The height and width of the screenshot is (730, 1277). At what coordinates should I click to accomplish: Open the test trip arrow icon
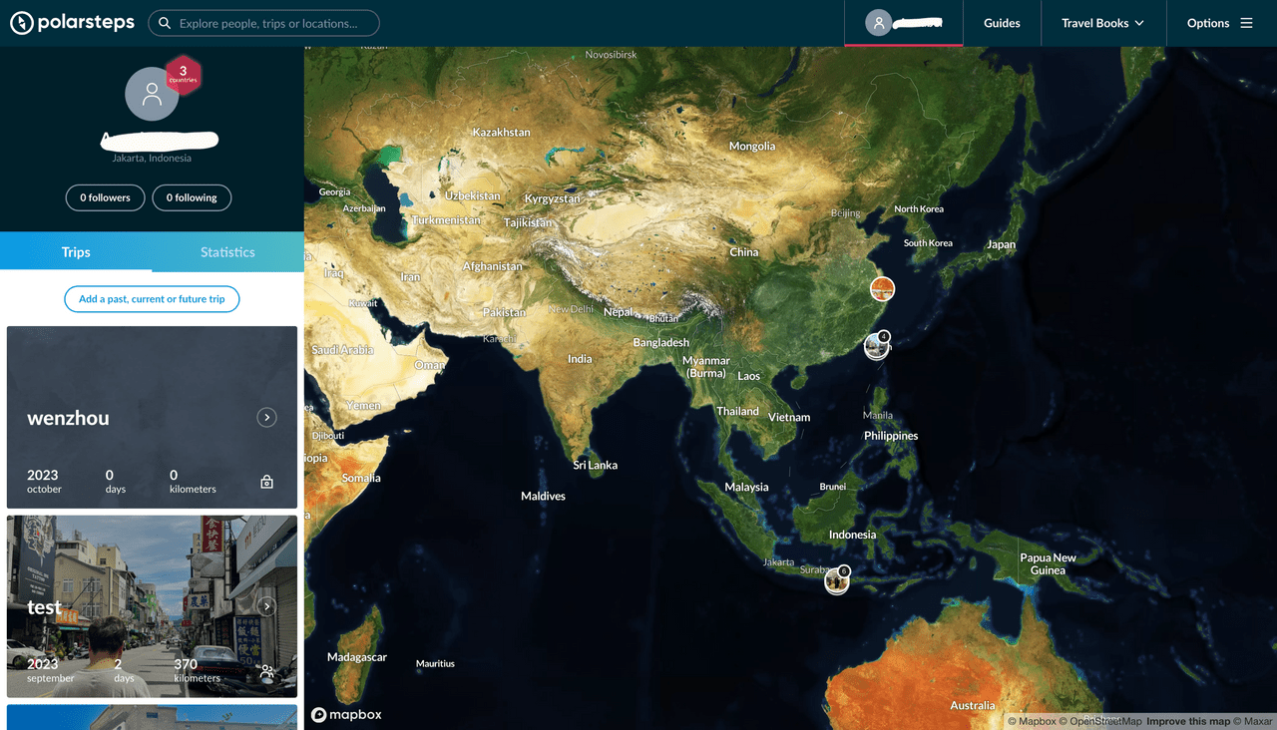pyautogui.click(x=266, y=605)
